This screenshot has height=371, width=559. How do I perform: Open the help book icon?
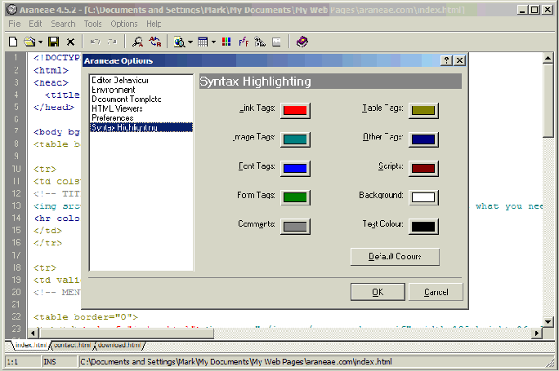(302, 42)
